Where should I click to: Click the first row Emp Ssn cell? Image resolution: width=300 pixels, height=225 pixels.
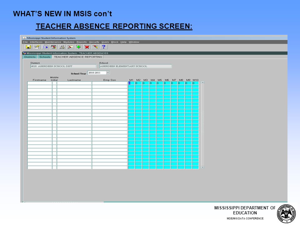tap(110, 83)
